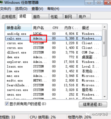Image resolution: width=111 pixels, height=119 pixels.
Task: Close the Task Manager window
Action: click(108, 3)
